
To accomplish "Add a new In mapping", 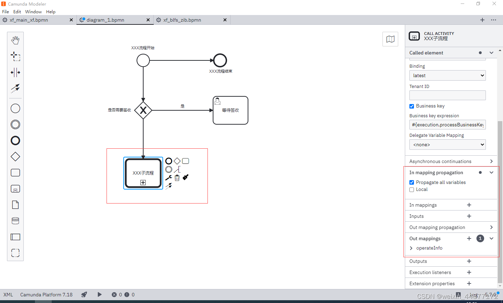I will coord(469,205).
